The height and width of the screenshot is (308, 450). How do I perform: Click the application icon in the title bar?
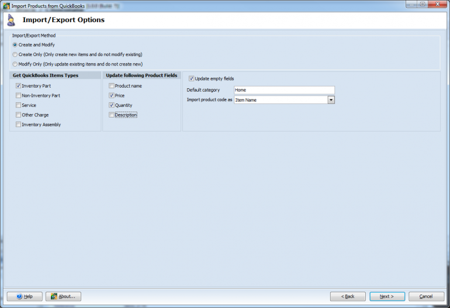coord(6,6)
